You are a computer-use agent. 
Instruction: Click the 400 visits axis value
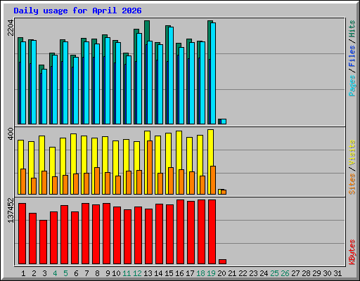11,133
